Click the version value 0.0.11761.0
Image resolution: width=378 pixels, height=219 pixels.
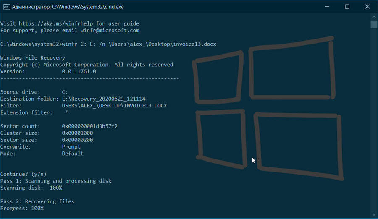click(x=79, y=72)
